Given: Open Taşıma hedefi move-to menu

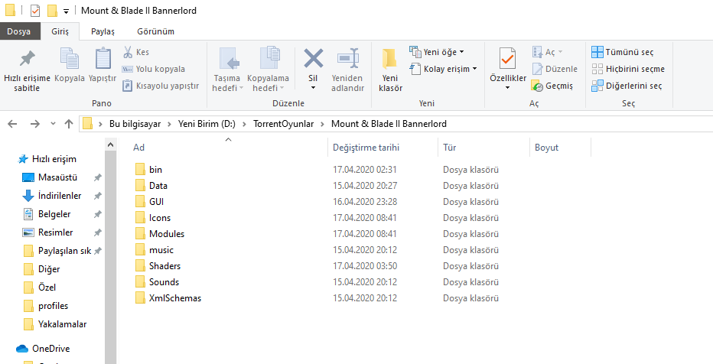Looking at the screenshot, I should click(x=227, y=70).
